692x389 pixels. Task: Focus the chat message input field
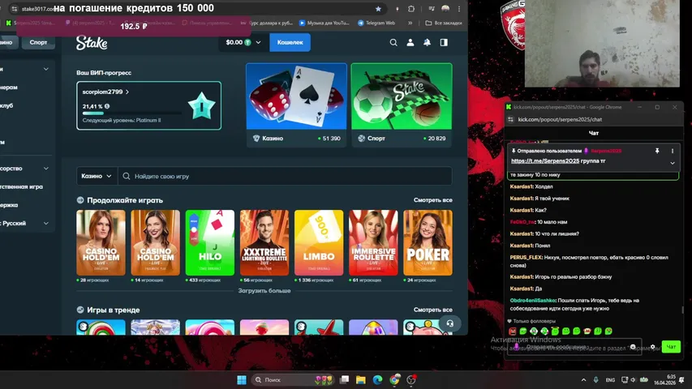574,347
